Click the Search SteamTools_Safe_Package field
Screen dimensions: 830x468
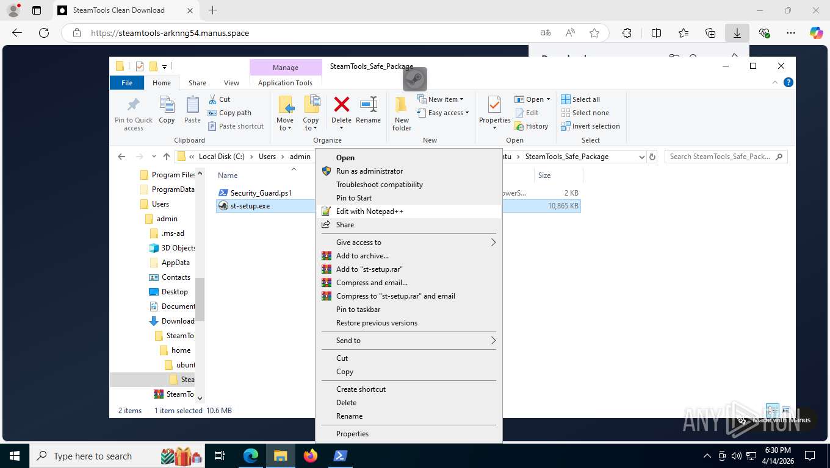726,157
